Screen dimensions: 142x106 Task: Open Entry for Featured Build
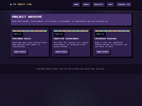click(x=20, y=52)
